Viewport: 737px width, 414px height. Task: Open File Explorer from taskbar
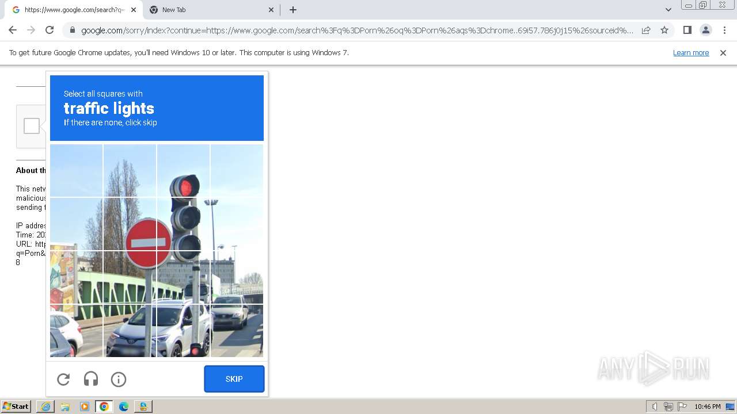coord(65,407)
